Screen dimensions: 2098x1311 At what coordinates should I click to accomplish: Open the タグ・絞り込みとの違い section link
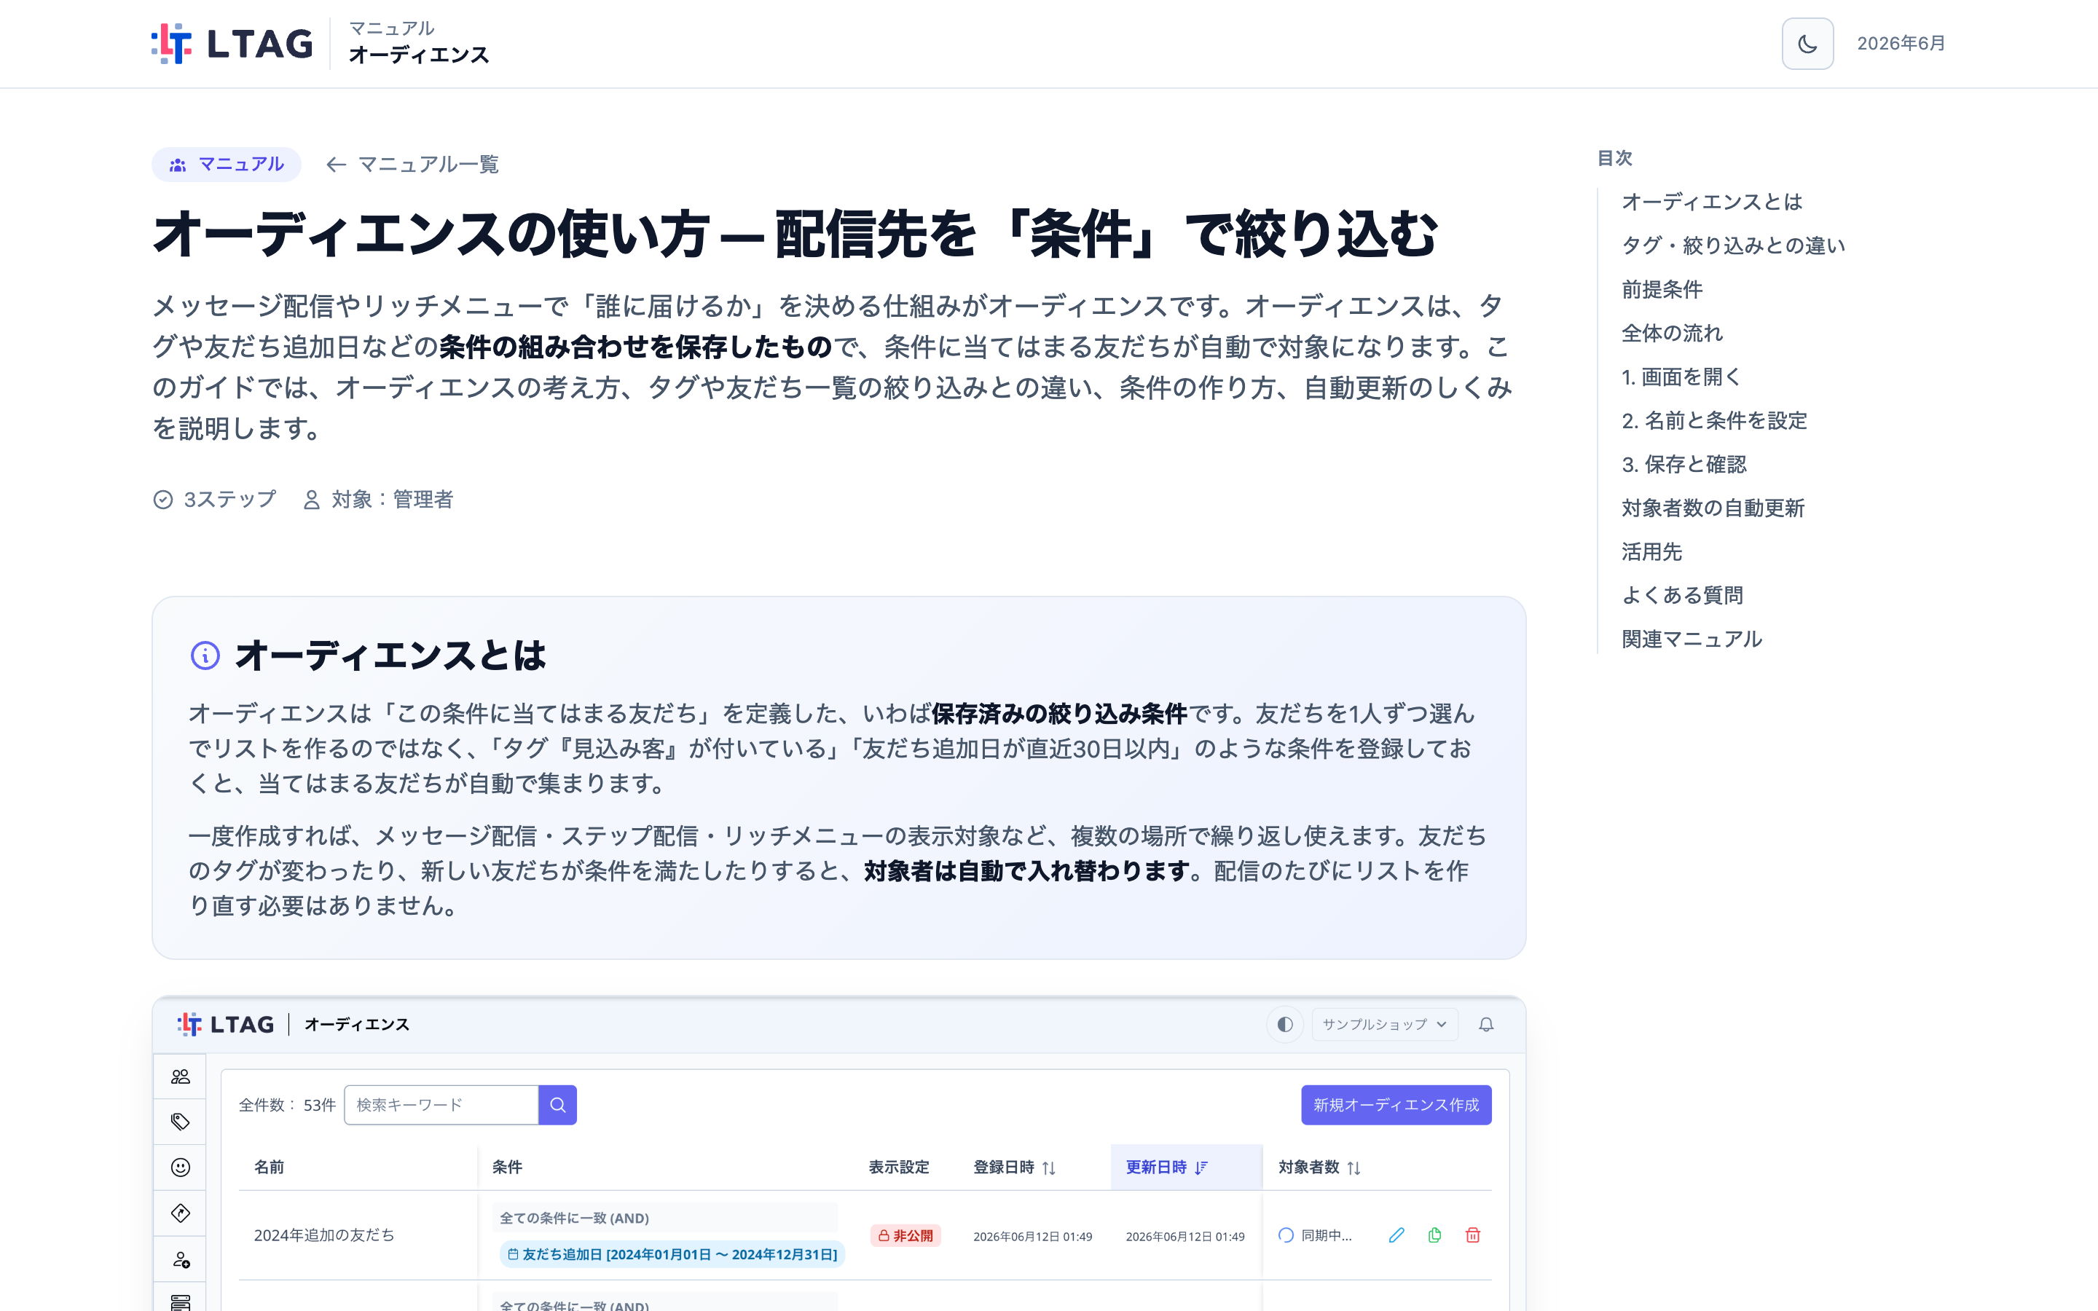coord(1733,245)
